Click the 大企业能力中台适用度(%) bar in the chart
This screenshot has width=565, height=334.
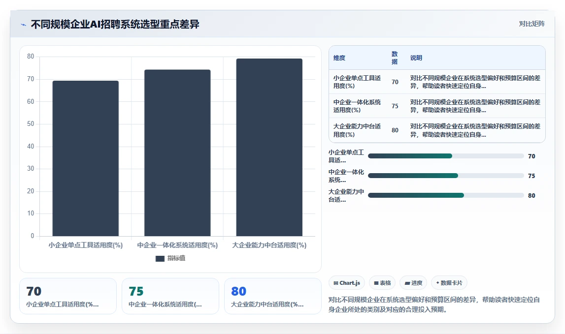pos(269,147)
